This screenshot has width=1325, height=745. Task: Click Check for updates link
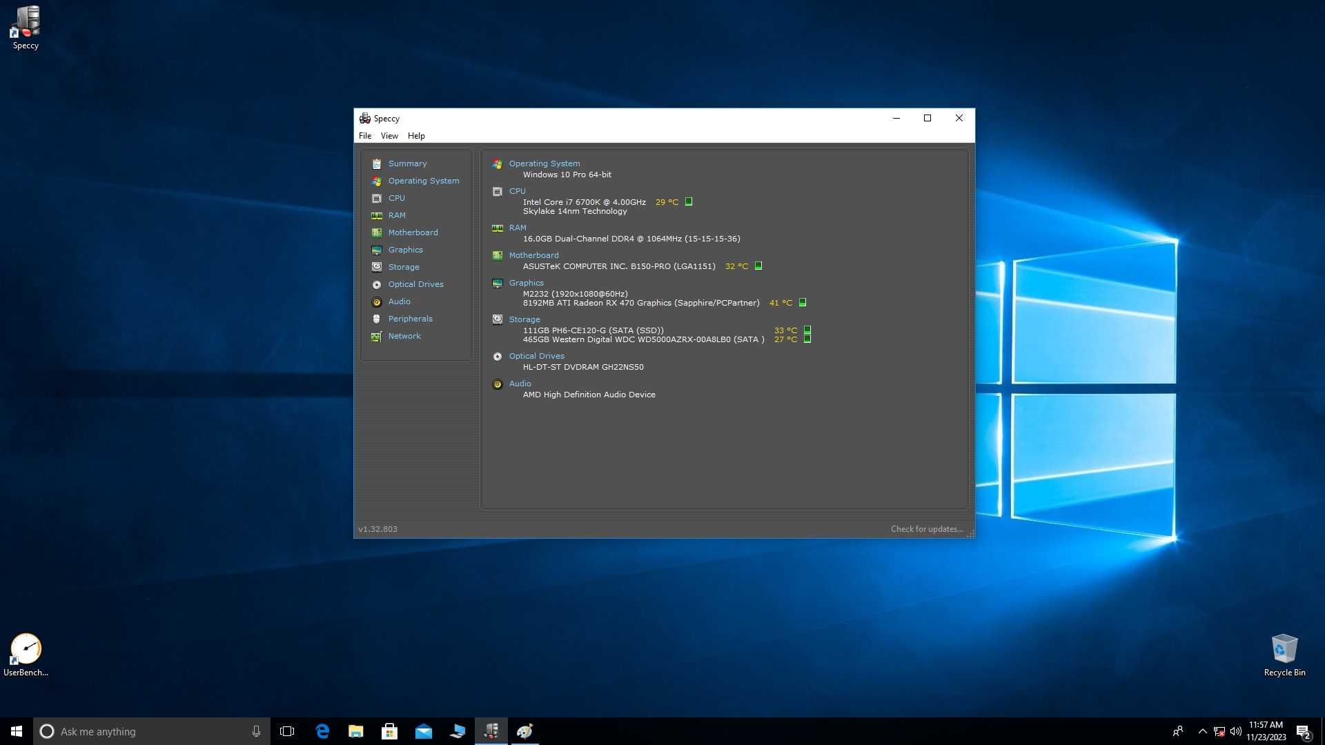point(927,529)
